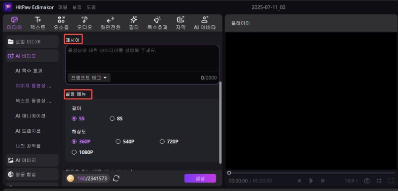Image resolution: width=398 pixels, height=191 pixels.
Task: Click the AI credits coin icon
Action: [70, 179]
